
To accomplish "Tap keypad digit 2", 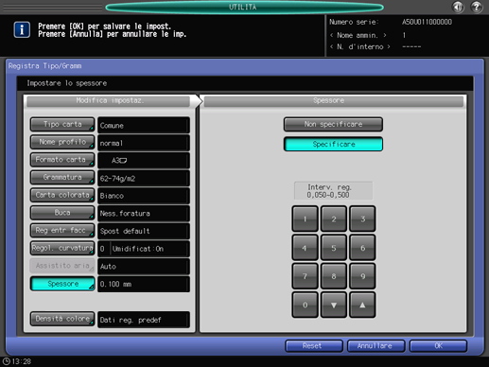I will [334, 218].
